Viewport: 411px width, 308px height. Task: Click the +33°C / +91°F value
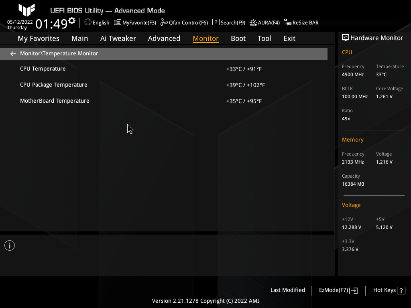click(x=244, y=69)
